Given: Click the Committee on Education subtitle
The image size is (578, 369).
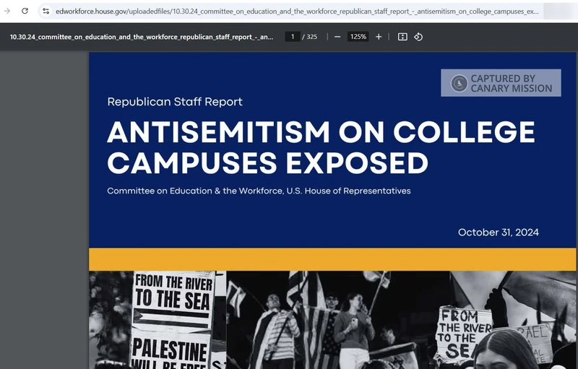Looking at the screenshot, I should click(259, 191).
